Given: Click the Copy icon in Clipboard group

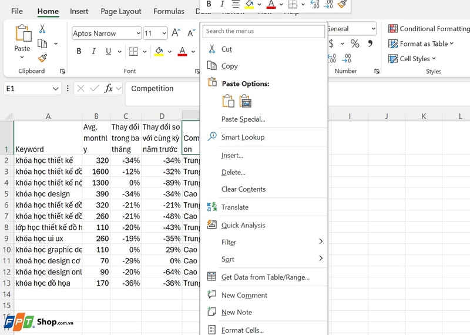Looking at the screenshot, I should point(42,44).
